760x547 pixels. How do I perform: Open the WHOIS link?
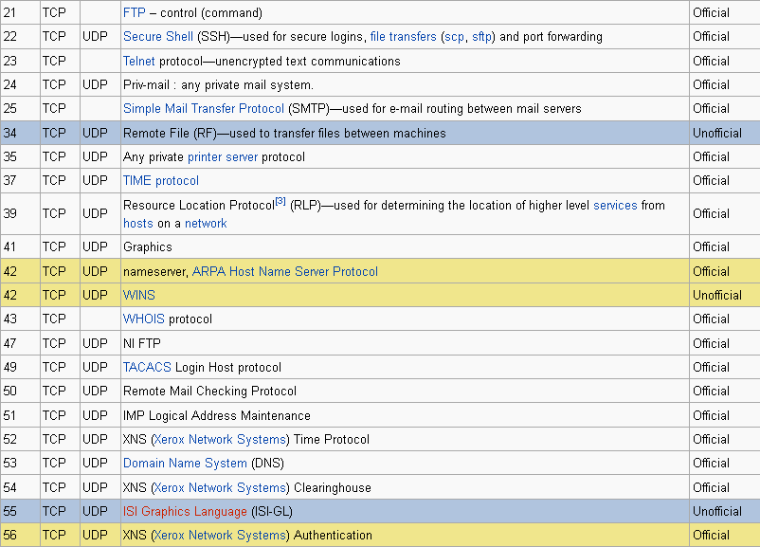point(144,319)
